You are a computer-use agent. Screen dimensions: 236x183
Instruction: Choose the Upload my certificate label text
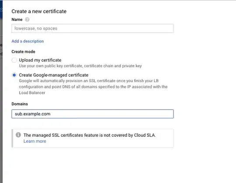tap(40, 60)
